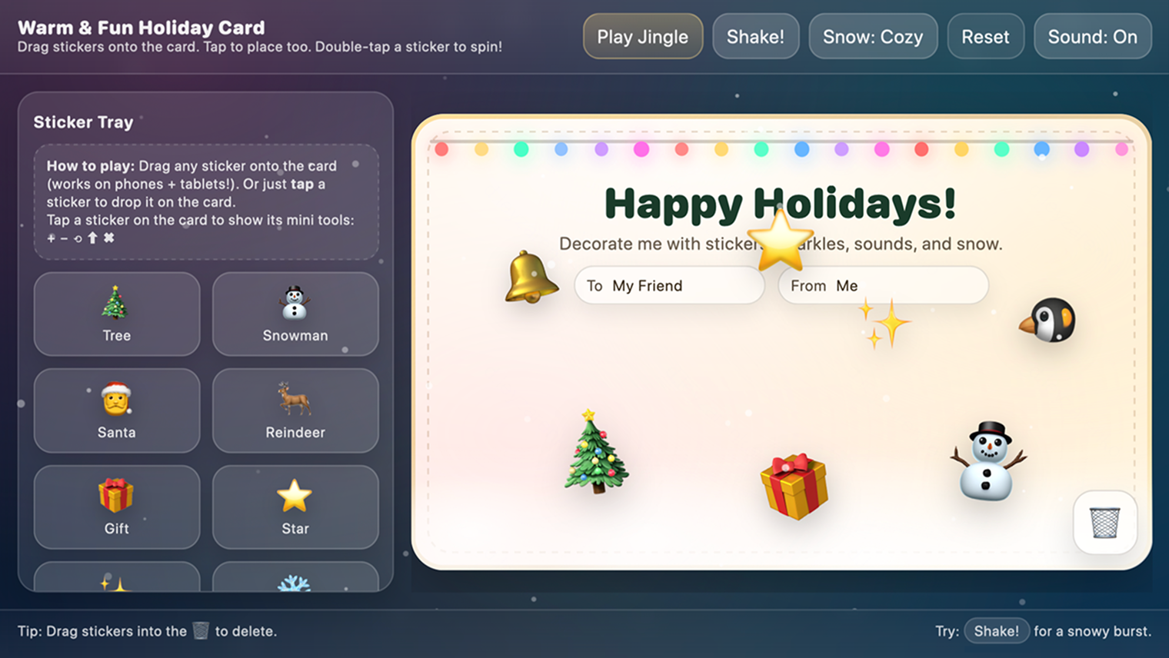Select the Christmas tree sticker on the card
Screen dimensions: 1169x658
point(596,451)
